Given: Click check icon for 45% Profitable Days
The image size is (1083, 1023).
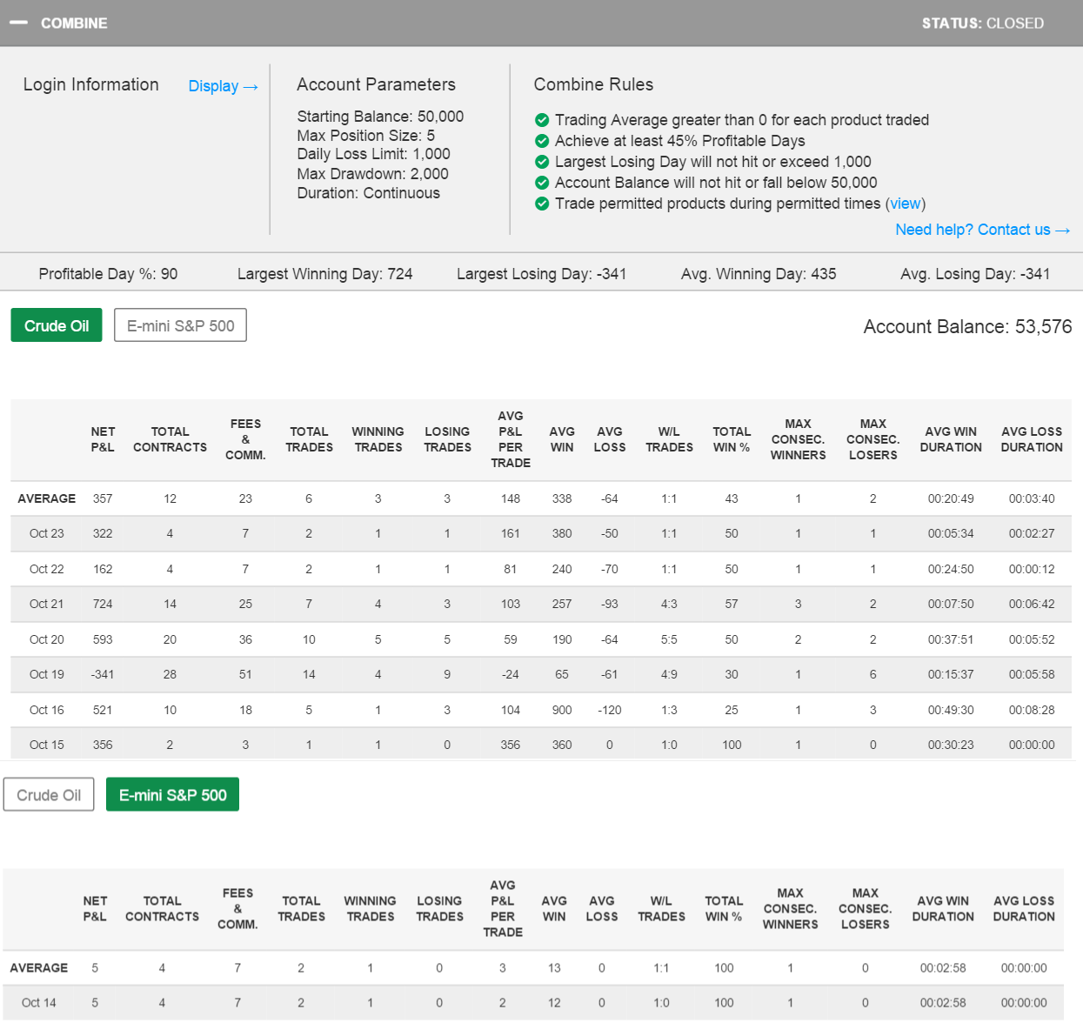Looking at the screenshot, I should pos(542,141).
